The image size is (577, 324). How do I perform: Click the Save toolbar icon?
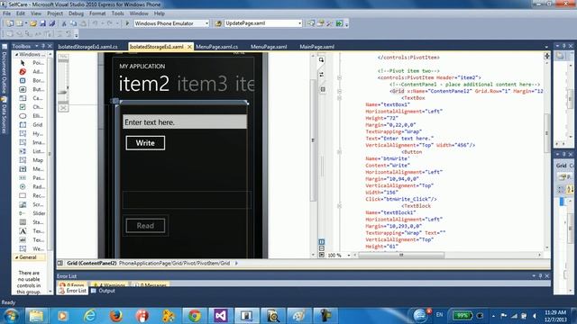tap(42, 23)
